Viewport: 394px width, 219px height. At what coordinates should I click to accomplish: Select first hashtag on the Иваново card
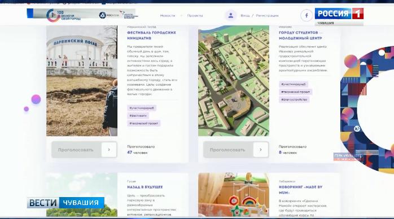click(x=293, y=84)
